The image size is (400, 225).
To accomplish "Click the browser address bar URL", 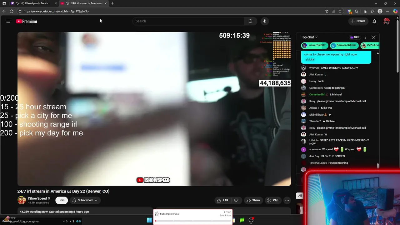I will coord(56,11).
